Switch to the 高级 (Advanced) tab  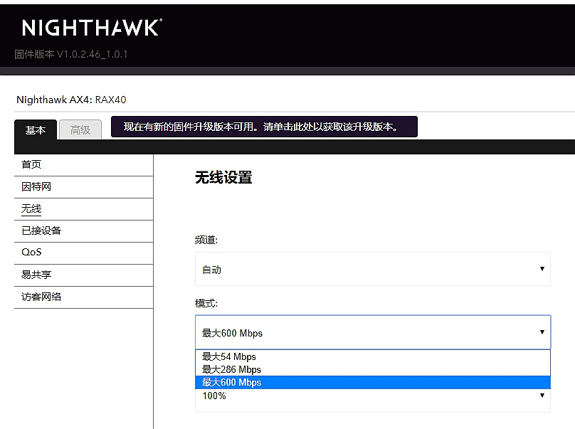point(80,130)
